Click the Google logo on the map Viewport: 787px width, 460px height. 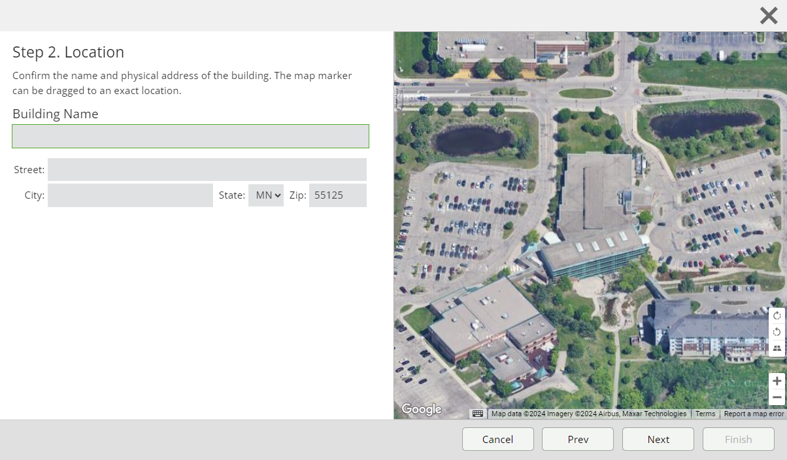[x=422, y=409]
